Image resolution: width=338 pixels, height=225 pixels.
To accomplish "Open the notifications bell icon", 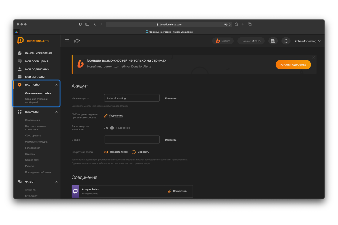I will [x=286, y=41].
